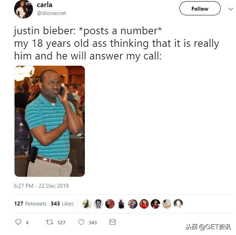Click first liker avatar with blue dress

pyautogui.click(x=87, y=204)
